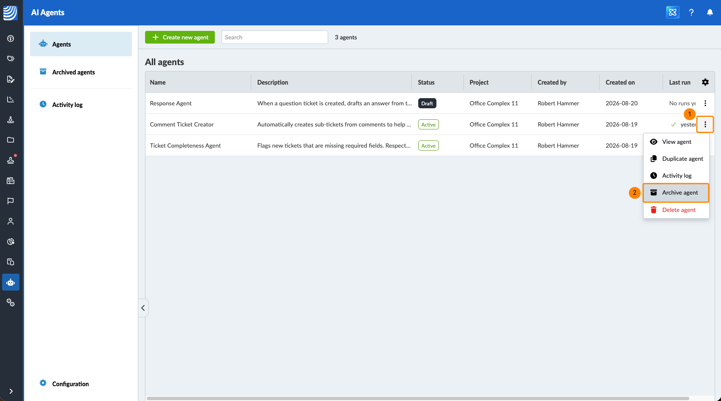Click Active badge for Ticket Completeness Agent
This screenshot has height=401, width=721.
click(428, 146)
